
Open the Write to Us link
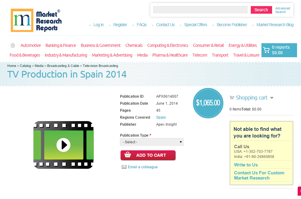click(x=245, y=165)
